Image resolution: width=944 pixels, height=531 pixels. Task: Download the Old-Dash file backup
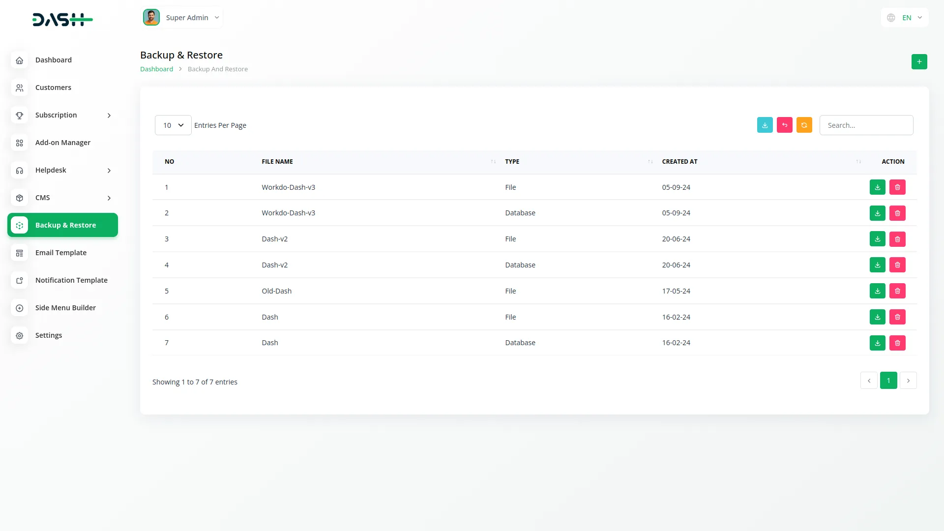pyautogui.click(x=877, y=291)
